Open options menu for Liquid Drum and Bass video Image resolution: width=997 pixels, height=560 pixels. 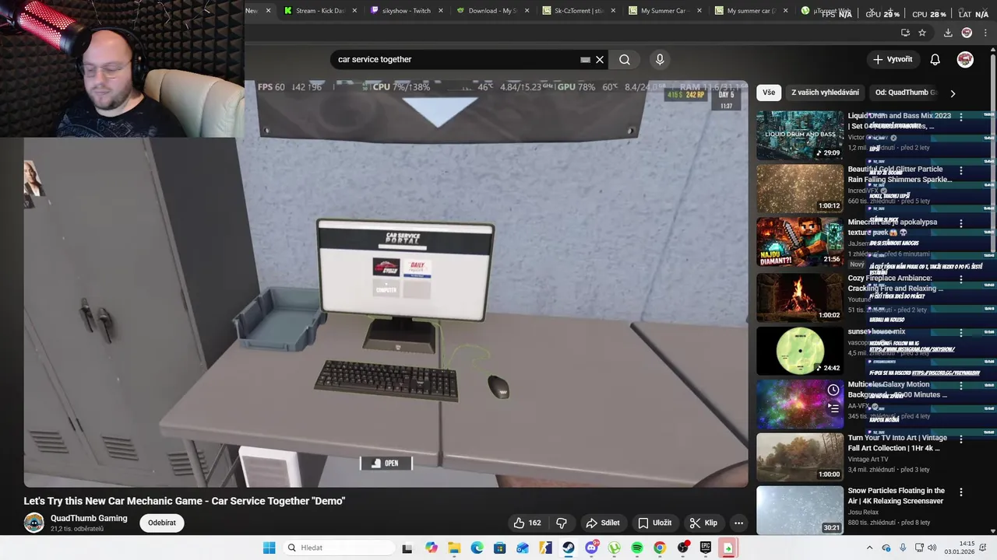tap(961, 117)
